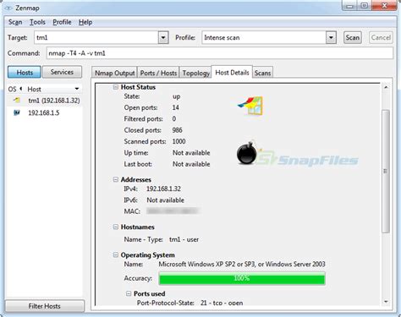
Task: Select host tm1 (192.168.1.32)
Action: (x=53, y=101)
